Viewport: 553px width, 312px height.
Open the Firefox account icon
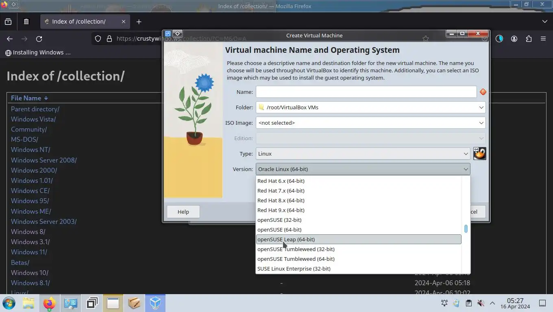(x=514, y=39)
